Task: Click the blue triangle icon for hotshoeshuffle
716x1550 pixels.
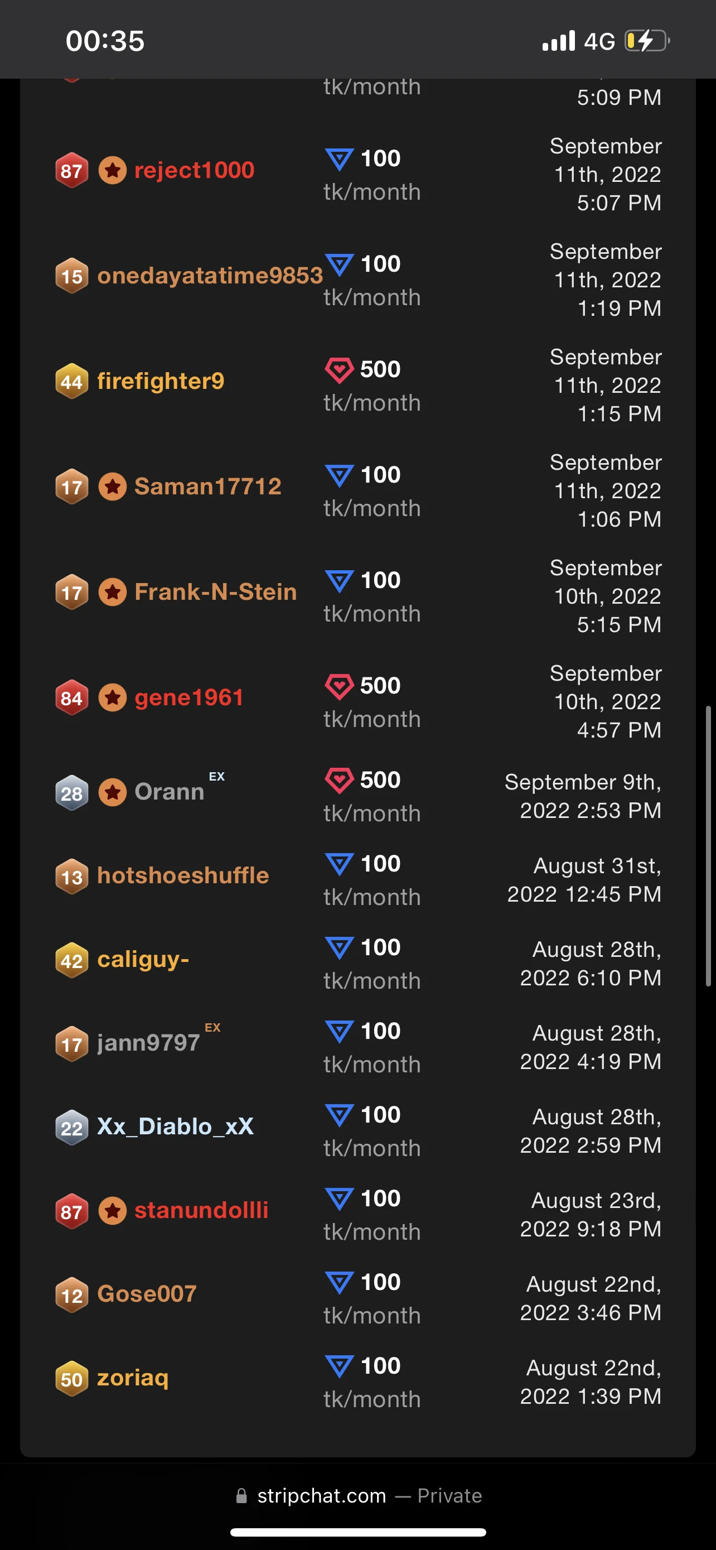Action: 339,864
